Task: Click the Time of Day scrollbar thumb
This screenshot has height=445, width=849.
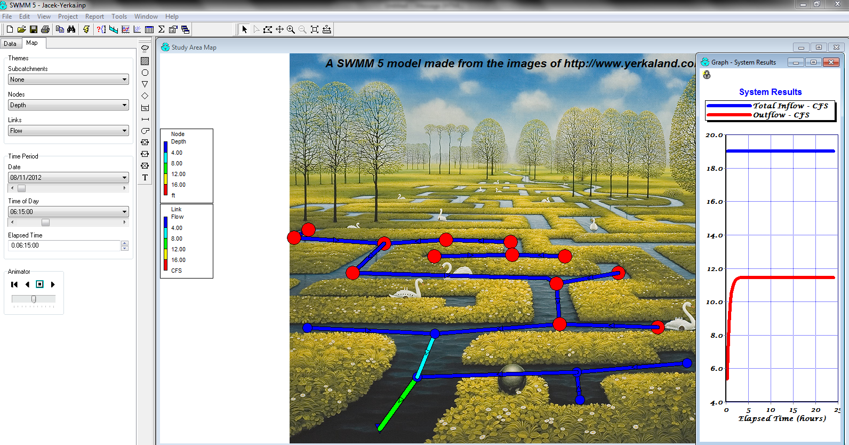Action: tap(45, 222)
